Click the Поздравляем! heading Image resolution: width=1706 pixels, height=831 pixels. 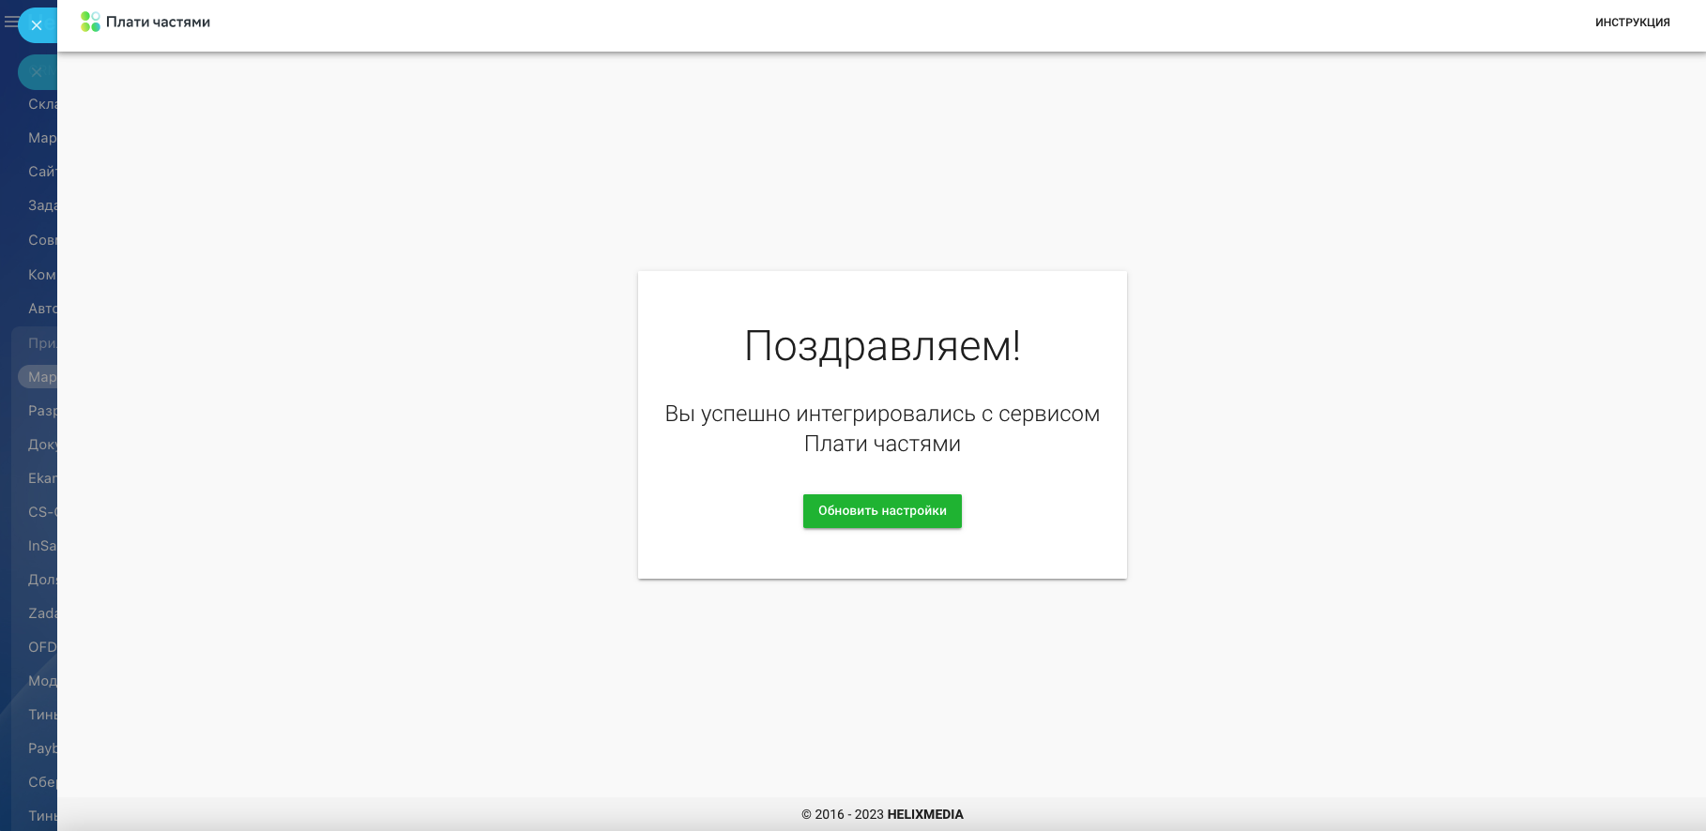point(882,346)
